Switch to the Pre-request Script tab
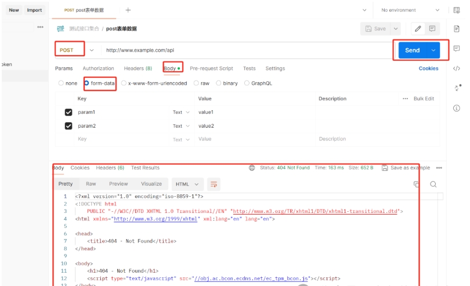This screenshot has height=286, width=470. 211,68
